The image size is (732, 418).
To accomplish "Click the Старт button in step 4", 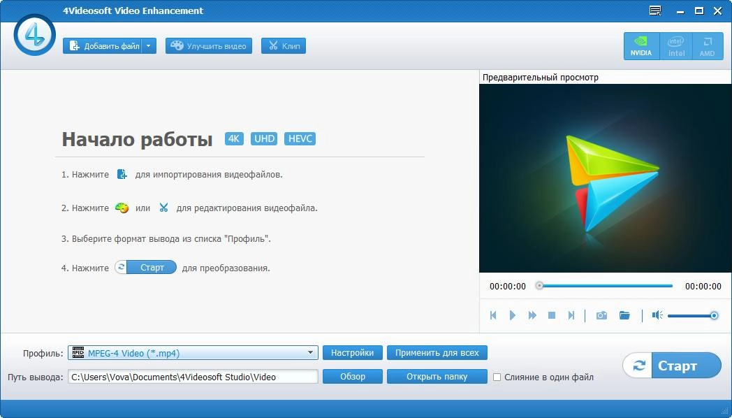I will [x=146, y=267].
